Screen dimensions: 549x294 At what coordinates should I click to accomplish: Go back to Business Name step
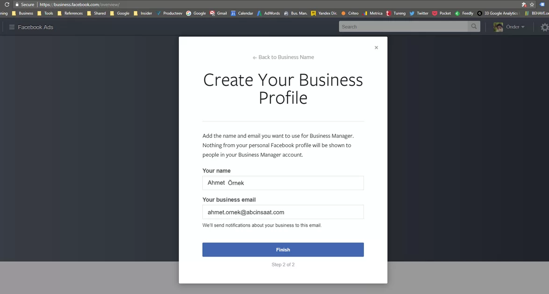tap(283, 57)
